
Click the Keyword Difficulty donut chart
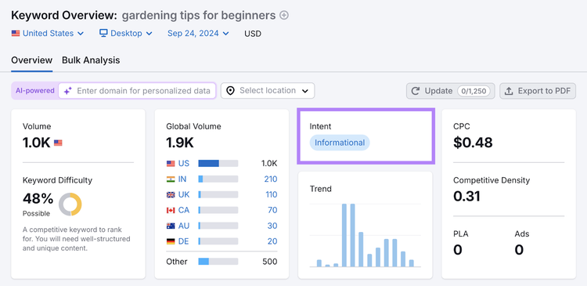point(70,205)
